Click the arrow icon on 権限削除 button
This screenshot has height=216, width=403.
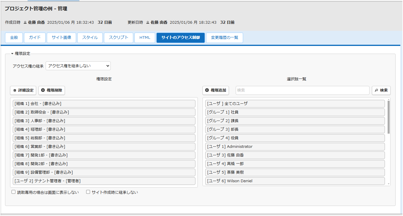click(43, 90)
